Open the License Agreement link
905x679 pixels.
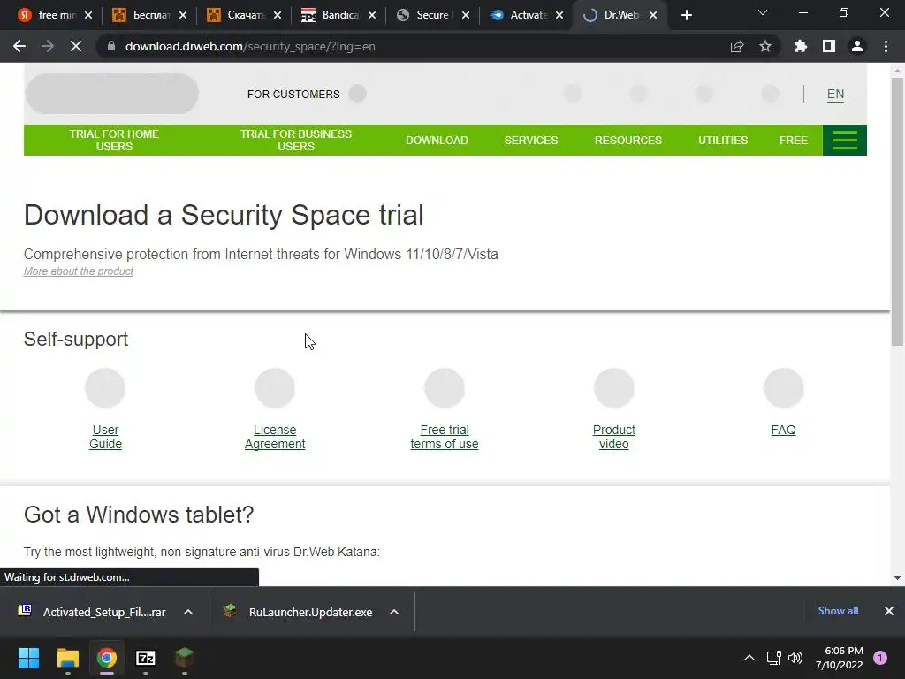275,437
